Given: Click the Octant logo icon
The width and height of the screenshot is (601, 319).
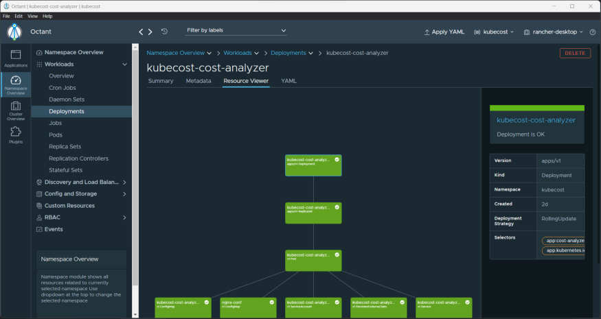Looking at the screenshot, I should (x=14, y=32).
